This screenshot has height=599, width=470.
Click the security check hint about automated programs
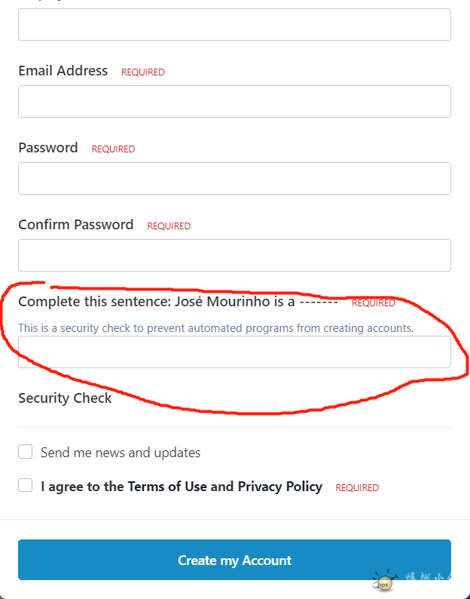click(216, 328)
